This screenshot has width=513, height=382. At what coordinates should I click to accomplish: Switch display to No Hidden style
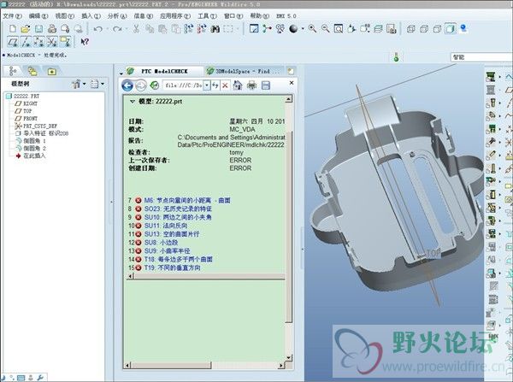tap(437, 29)
